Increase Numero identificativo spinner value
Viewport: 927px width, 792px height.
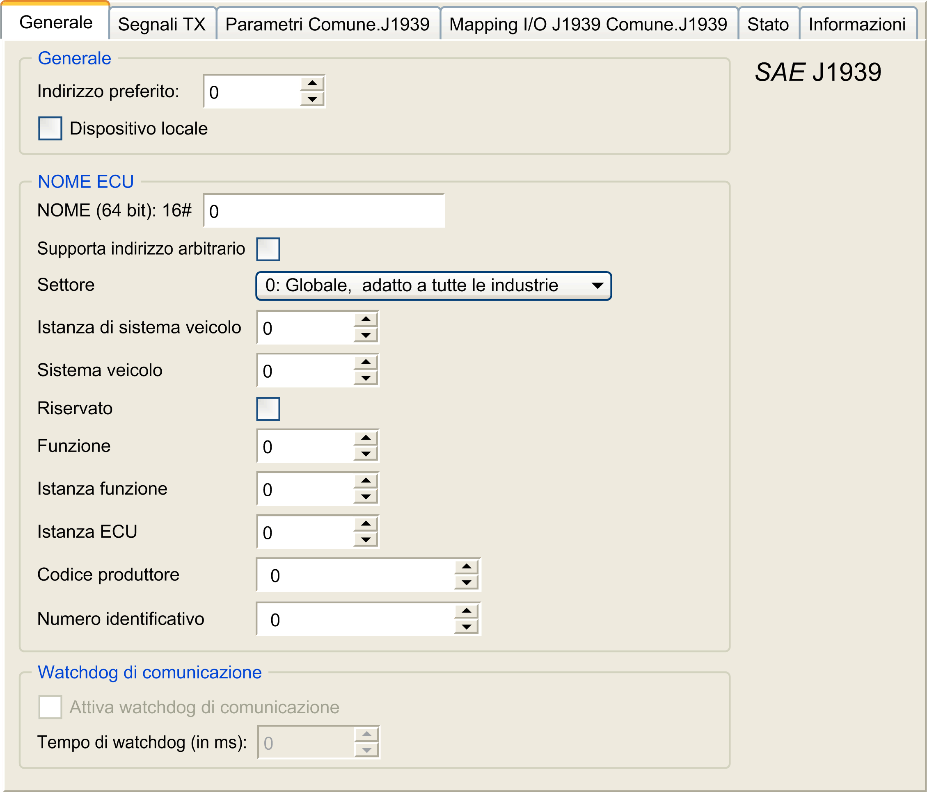(x=466, y=611)
